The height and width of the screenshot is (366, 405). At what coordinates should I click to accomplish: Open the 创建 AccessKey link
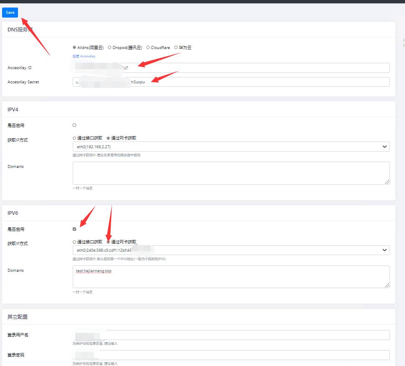pyautogui.click(x=84, y=56)
